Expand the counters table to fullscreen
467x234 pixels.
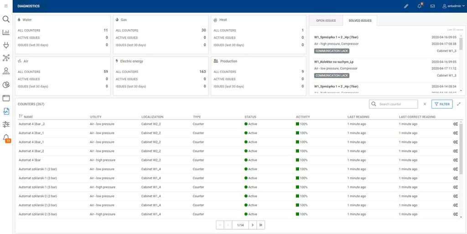tap(459, 104)
